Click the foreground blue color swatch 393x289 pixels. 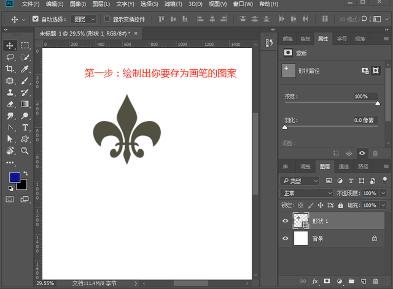15,177
